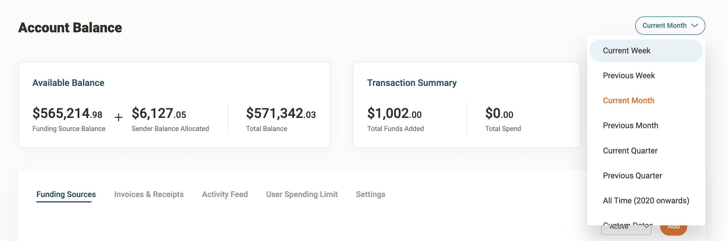Open the Current Month period dropdown

point(670,26)
